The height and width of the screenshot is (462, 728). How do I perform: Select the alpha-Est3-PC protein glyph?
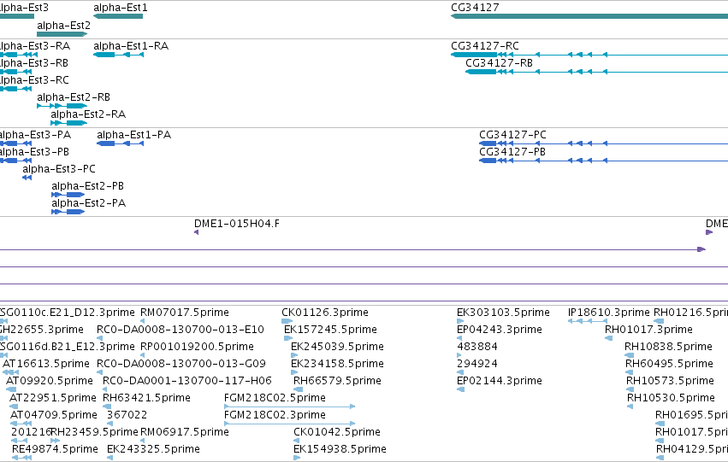(x=27, y=178)
